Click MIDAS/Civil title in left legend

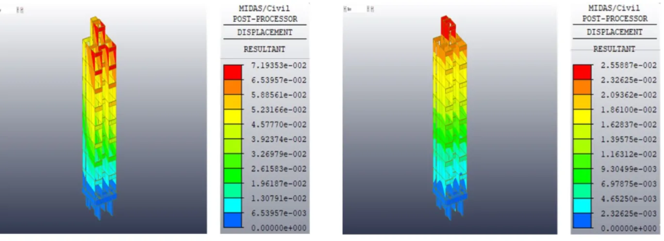265,9
